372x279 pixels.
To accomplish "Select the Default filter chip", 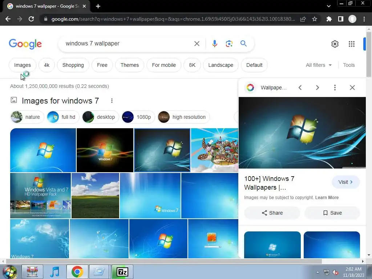I will (x=254, y=65).
